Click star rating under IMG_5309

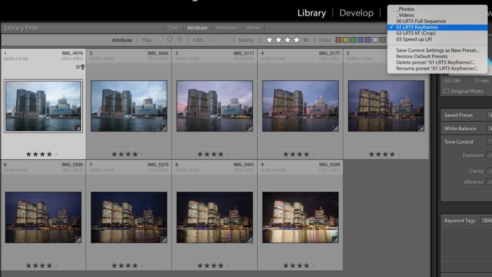tap(39, 266)
